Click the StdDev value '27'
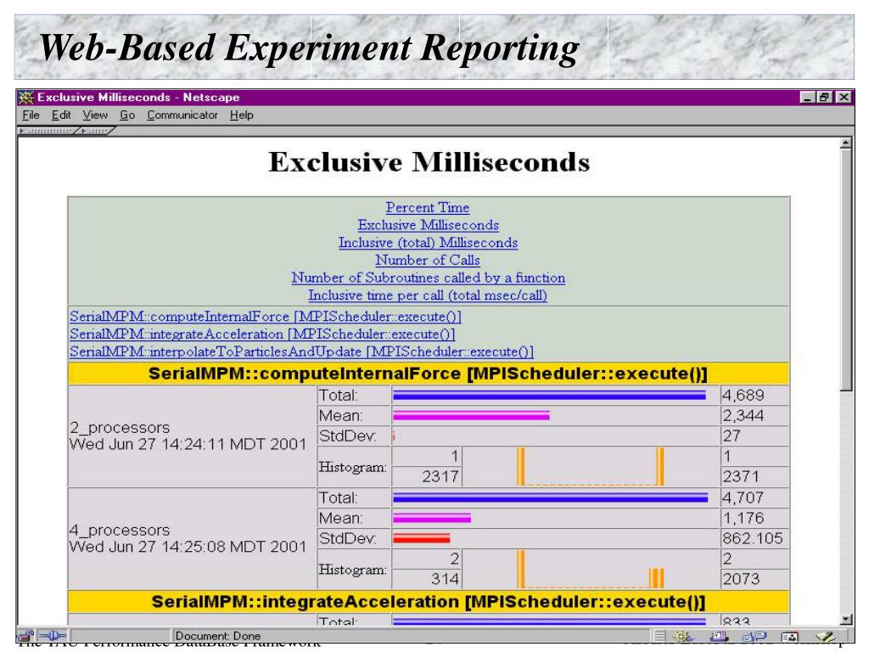 (x=732, y=436)
